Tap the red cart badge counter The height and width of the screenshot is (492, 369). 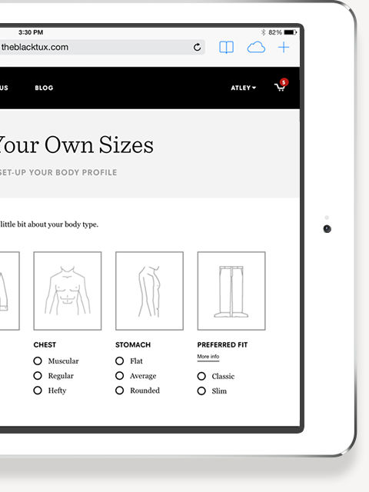pyautogui.click(x=284, y=82)
